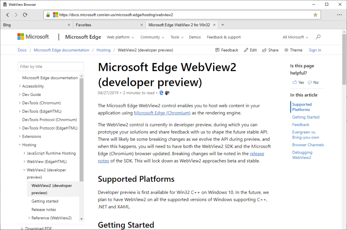The width and height of the screenshot is (347, 230).
Task: Click the sidebar tree scrollbar thumb
Action: (81, 130)
